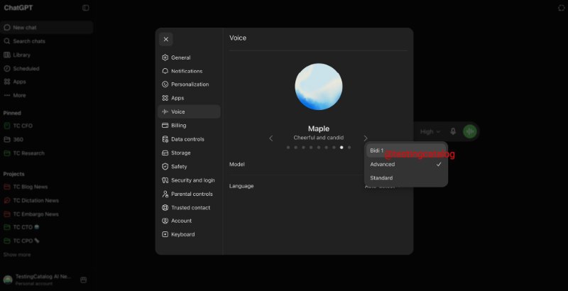The height and width of the screenshot is (291, 568).
Task: Open Keyboard settings section
Action: click(x=189, y=234)
